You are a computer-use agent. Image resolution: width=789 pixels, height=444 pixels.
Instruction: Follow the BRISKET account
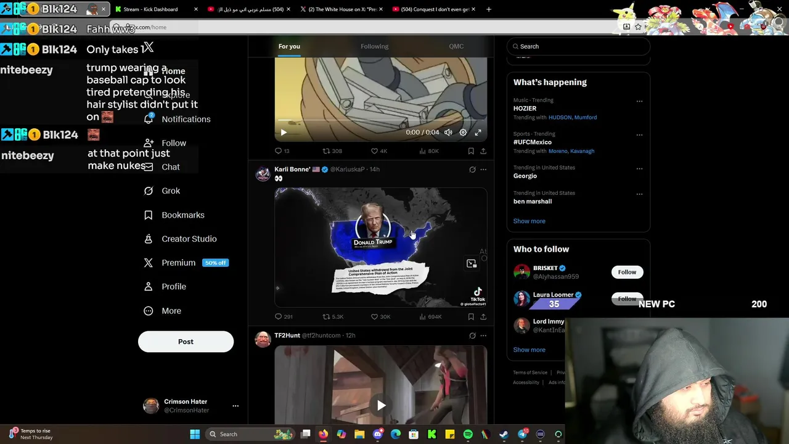[628, 272]
